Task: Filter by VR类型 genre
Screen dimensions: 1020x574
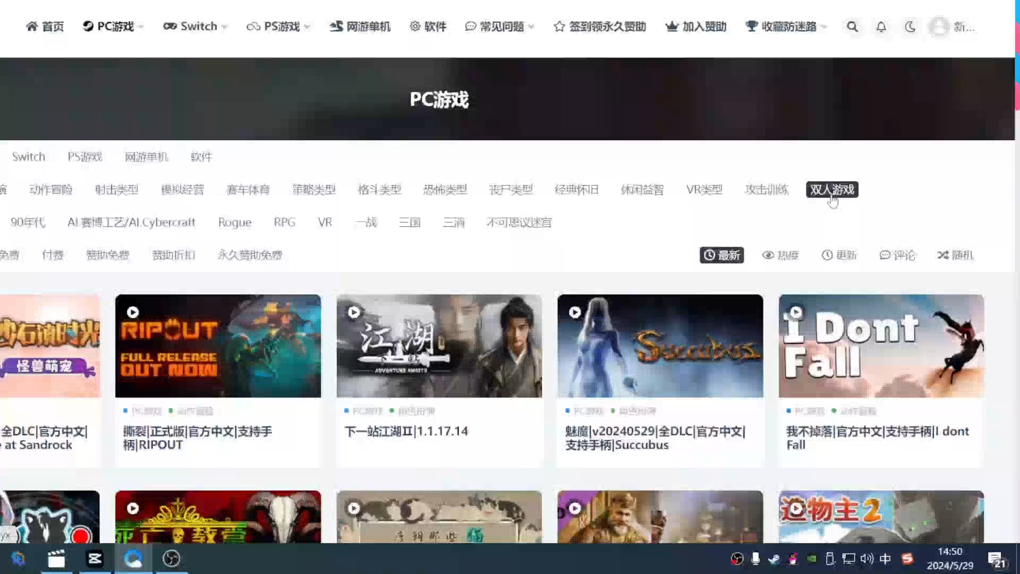Action: 704,190
